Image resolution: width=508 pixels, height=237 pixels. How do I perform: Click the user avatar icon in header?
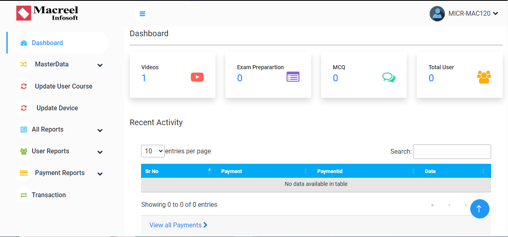click(x=437, y=13)
